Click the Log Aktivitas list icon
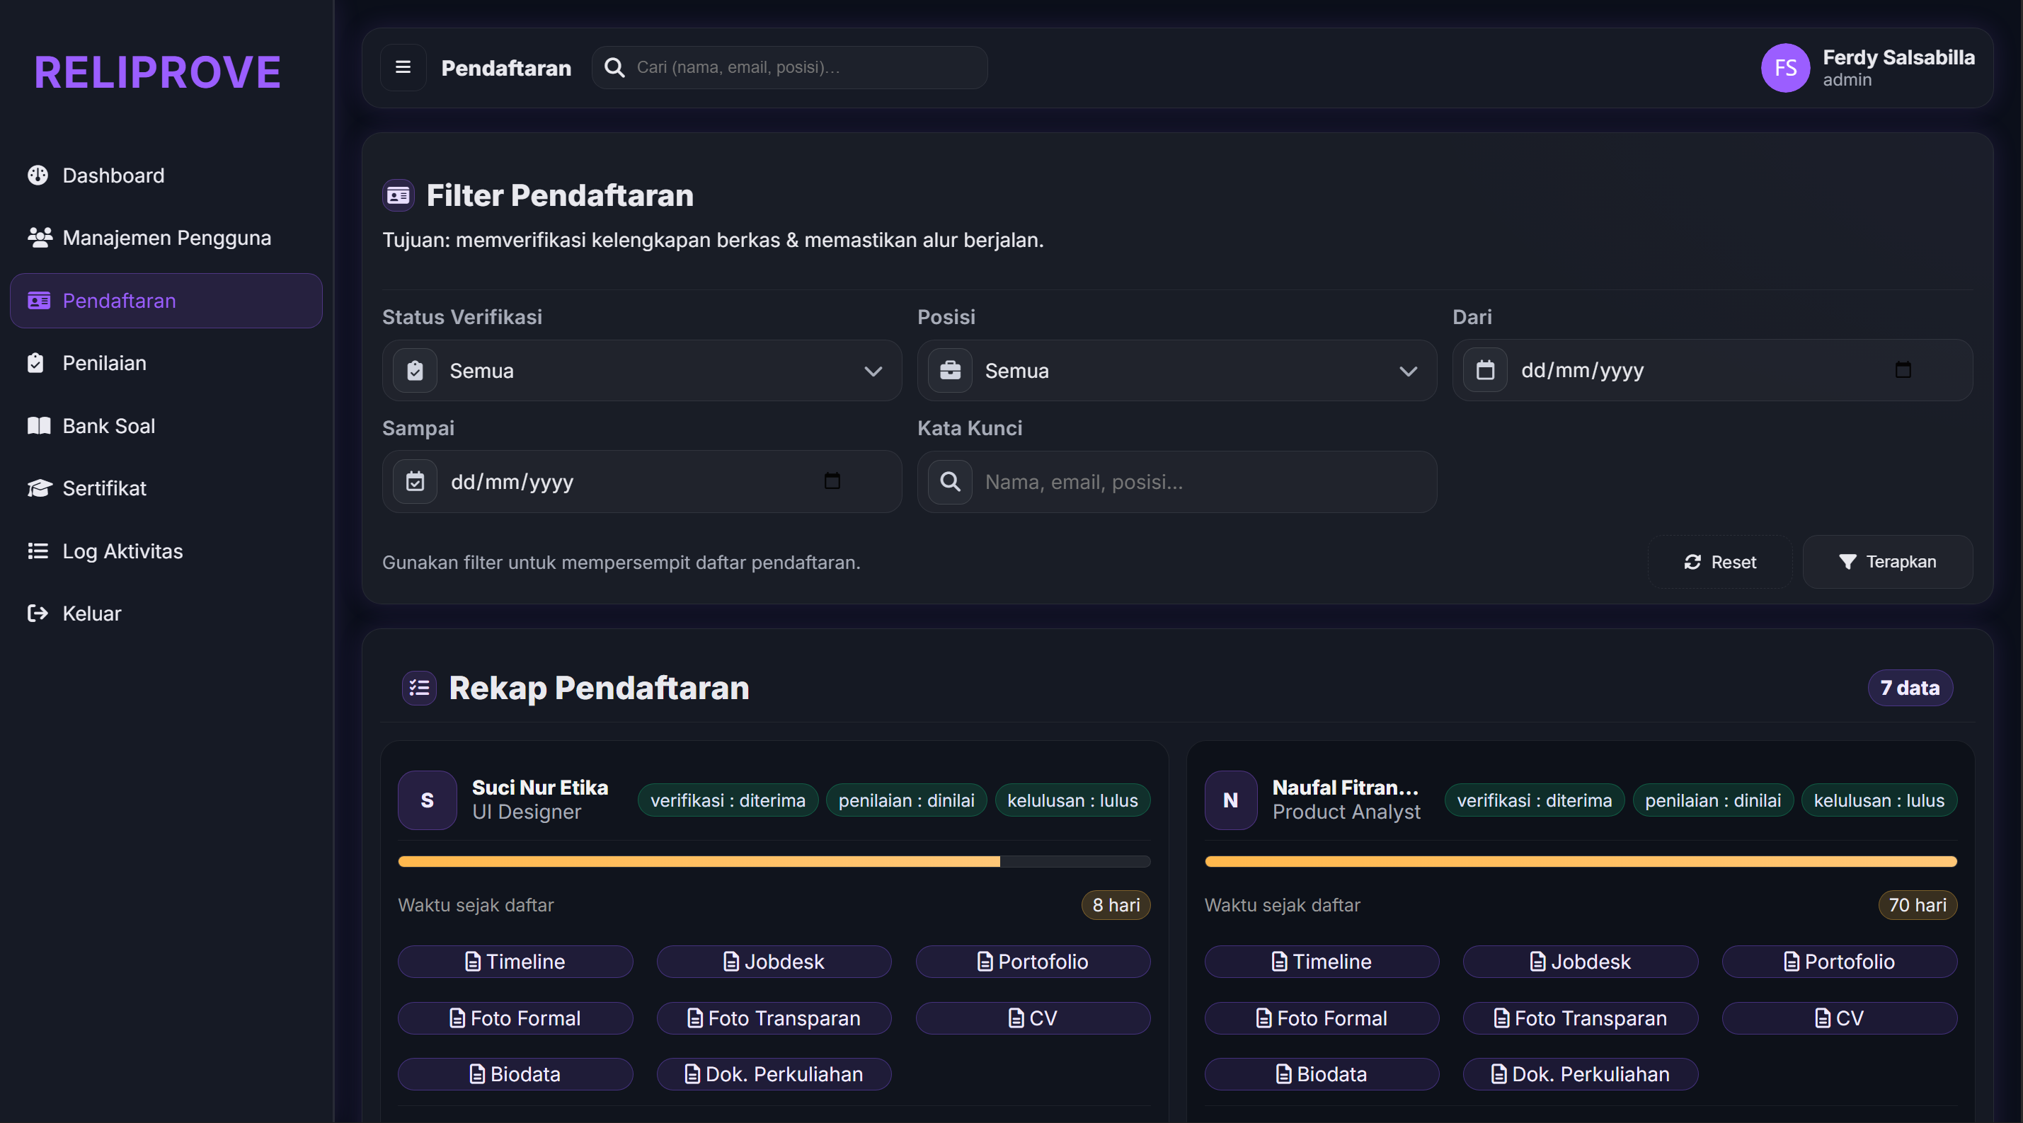Screen dimensions: 2023x1123 coord(38,551)
